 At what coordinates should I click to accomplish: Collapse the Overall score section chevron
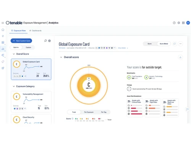point(61,57)
